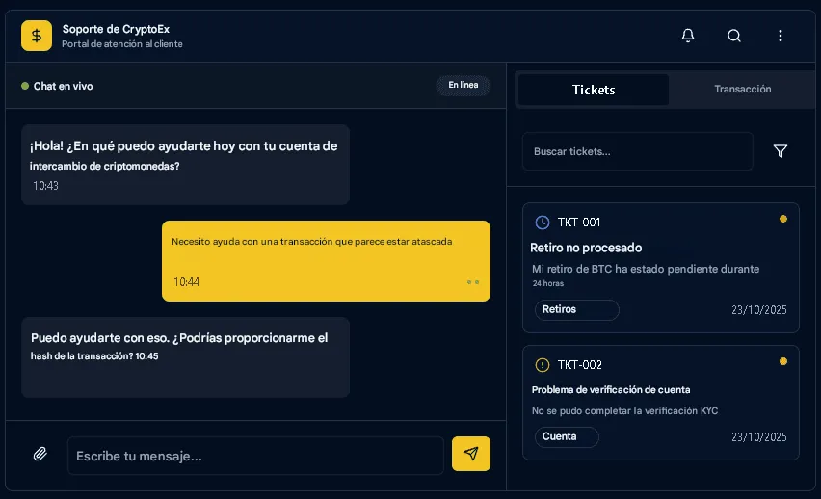
Task: Click the En línea status badge
Action: click(x=463, y=85)
